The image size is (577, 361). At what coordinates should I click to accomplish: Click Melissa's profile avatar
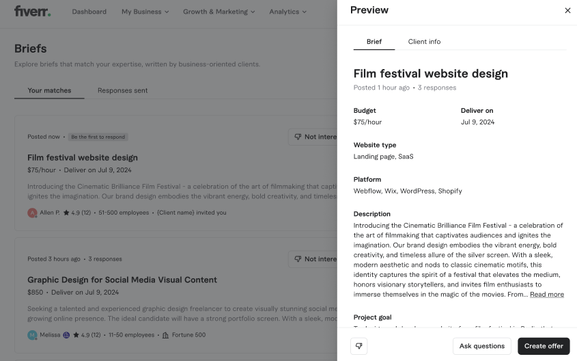(32, 335)
